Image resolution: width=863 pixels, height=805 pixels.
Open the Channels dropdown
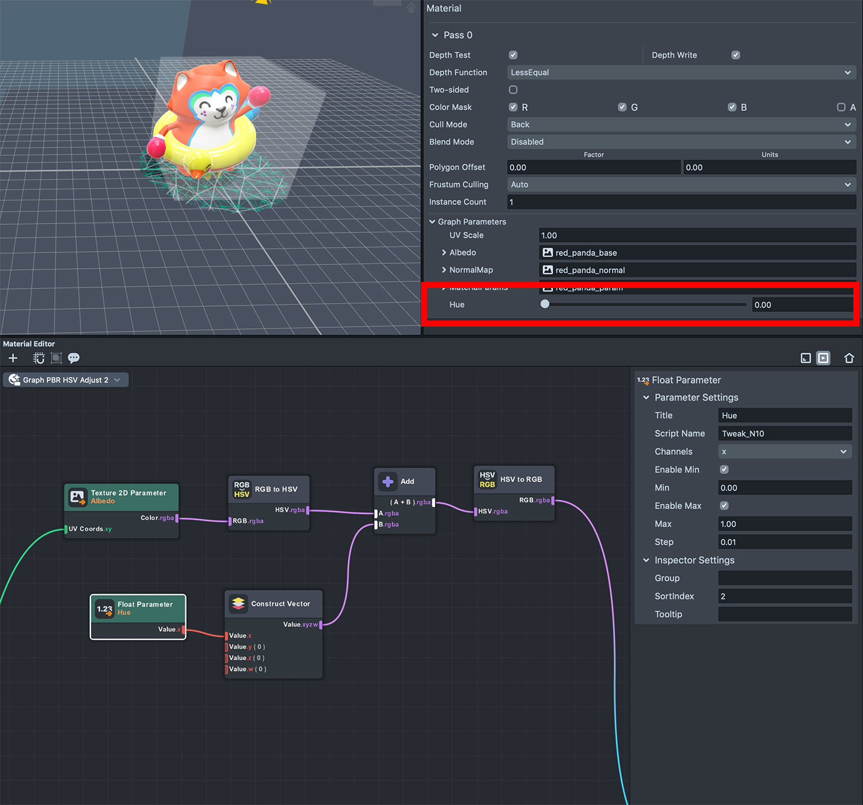point(784,452)
